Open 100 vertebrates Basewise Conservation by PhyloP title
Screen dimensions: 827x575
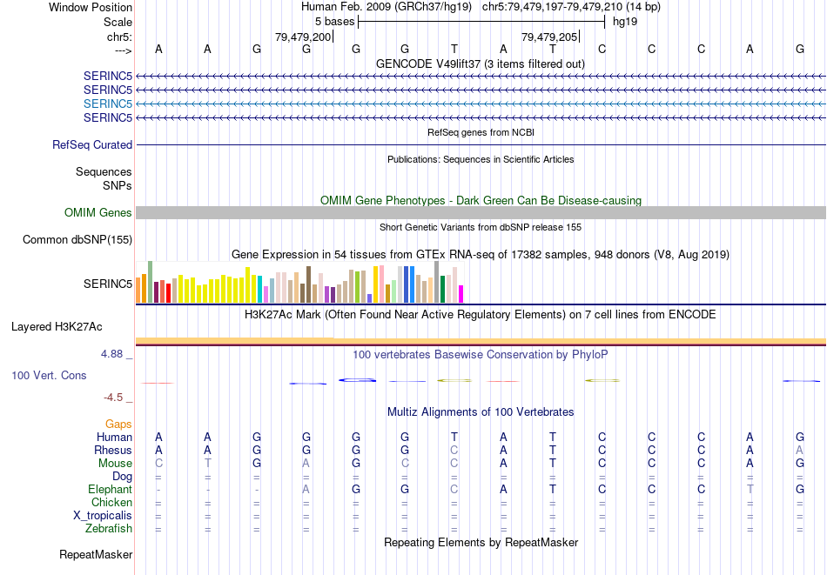point(481,355)
